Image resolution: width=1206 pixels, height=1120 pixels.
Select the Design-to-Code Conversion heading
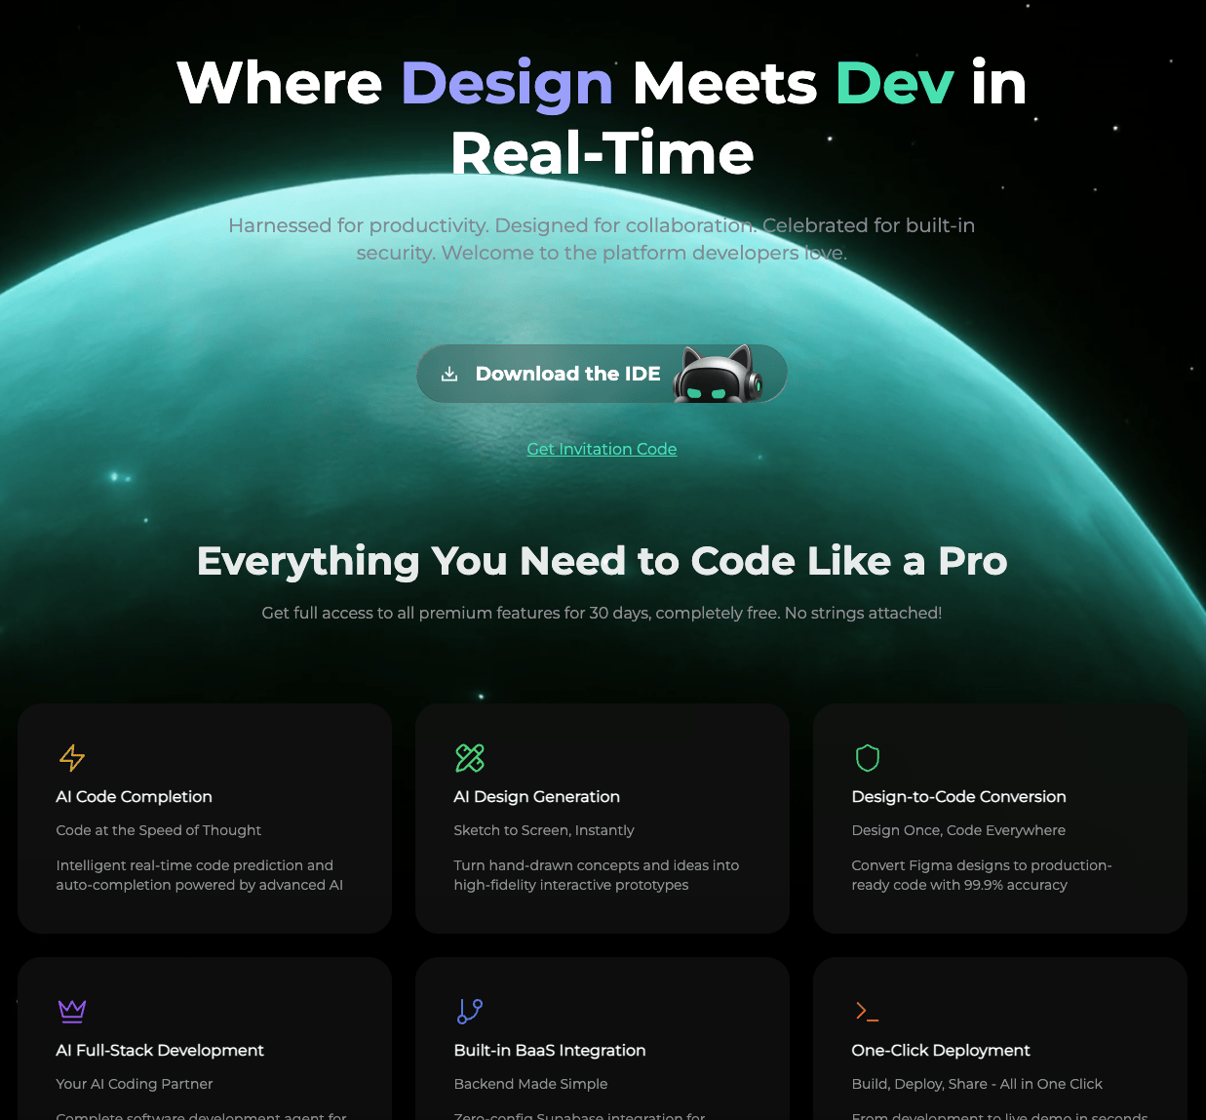[x=959, y=796]
